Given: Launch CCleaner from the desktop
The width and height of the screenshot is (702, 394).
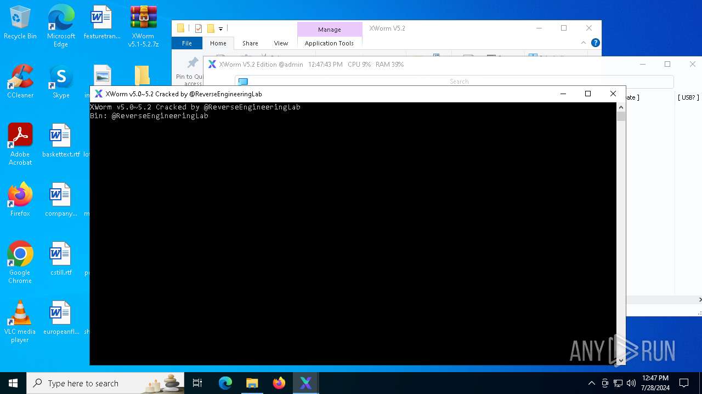Looking at the screenshot, I should [x=20, y=82].
